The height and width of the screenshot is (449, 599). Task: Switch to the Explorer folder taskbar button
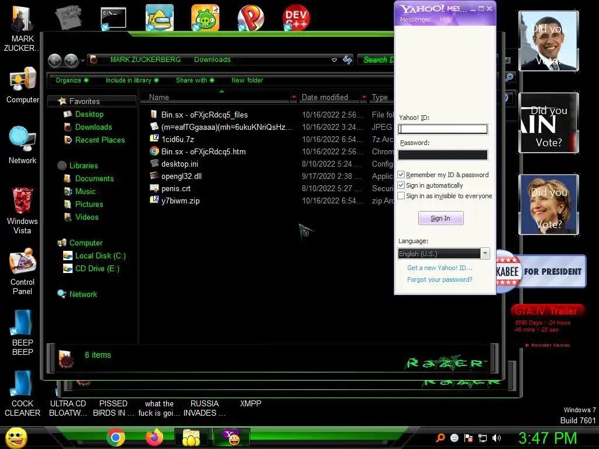[191, 437]
